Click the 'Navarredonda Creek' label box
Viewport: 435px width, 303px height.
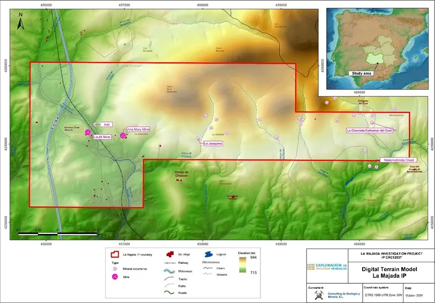coord(398,160)
